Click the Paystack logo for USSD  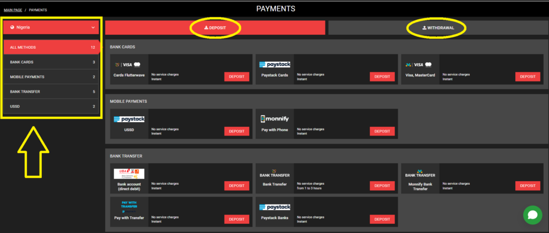click(x=129, y=119)
